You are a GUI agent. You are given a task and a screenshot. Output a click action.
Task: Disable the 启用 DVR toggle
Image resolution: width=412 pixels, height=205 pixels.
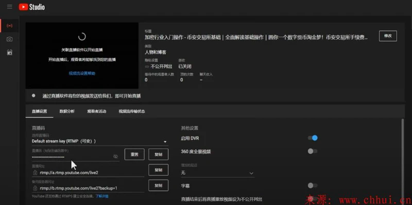click(313, 138)
